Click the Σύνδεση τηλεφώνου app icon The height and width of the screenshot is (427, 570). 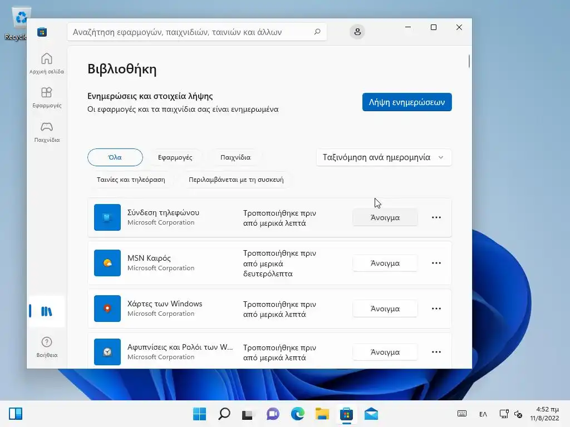tap(107, 217)
